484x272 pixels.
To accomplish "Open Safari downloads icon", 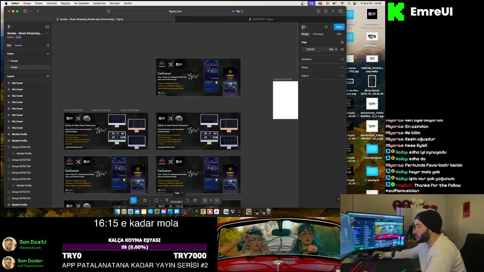I will pyautogui.click(x=318, y=11).
